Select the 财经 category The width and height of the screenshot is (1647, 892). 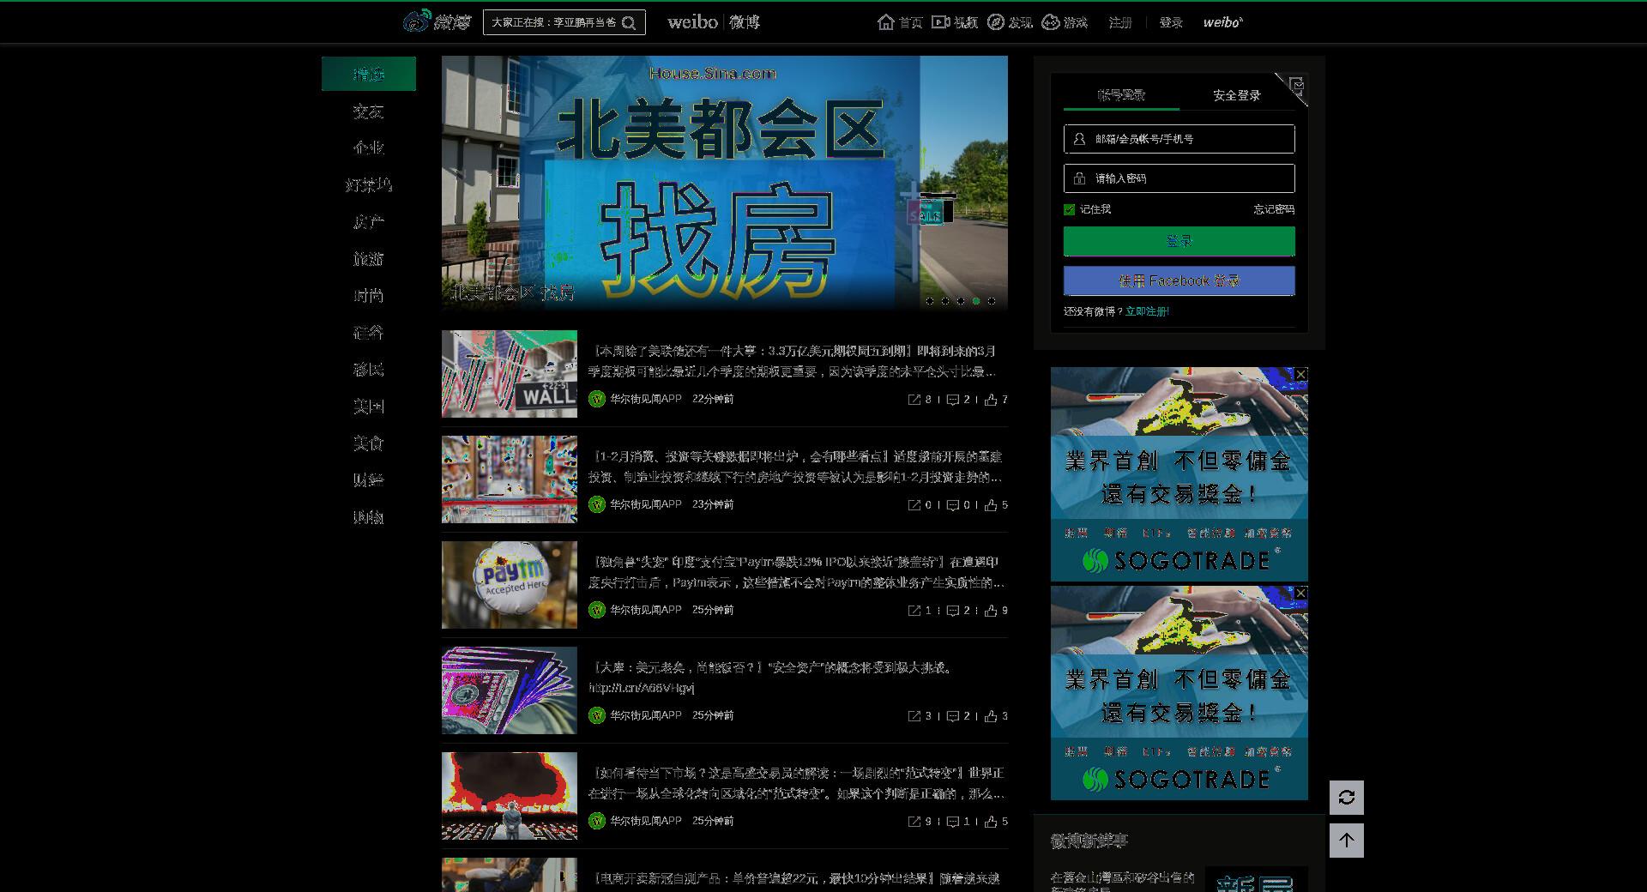369,480
